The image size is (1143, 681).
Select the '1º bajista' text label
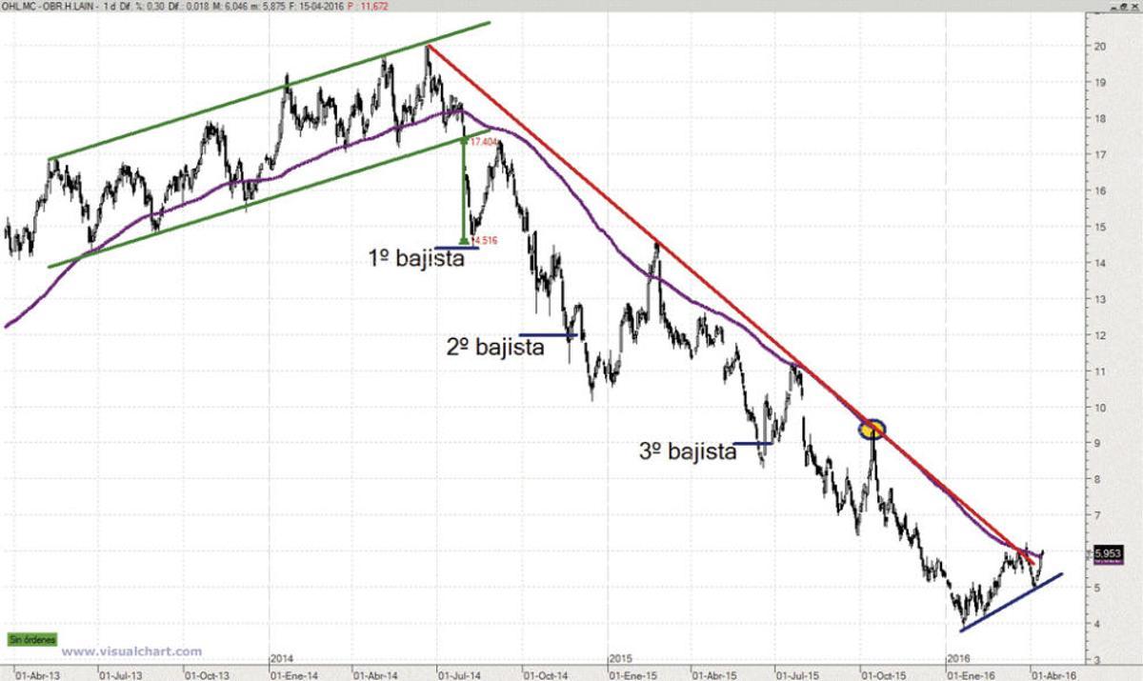(x=416, y=257)
